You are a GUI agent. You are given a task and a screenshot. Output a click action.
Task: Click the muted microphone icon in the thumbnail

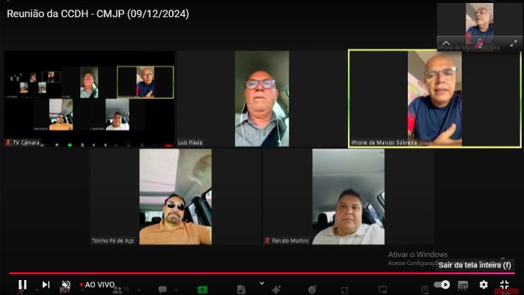480,43
